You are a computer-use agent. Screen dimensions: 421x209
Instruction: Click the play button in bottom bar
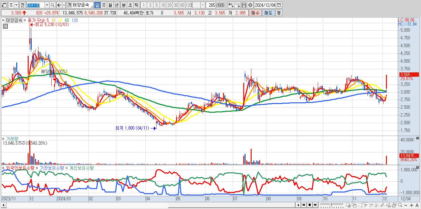click(299, 205)
